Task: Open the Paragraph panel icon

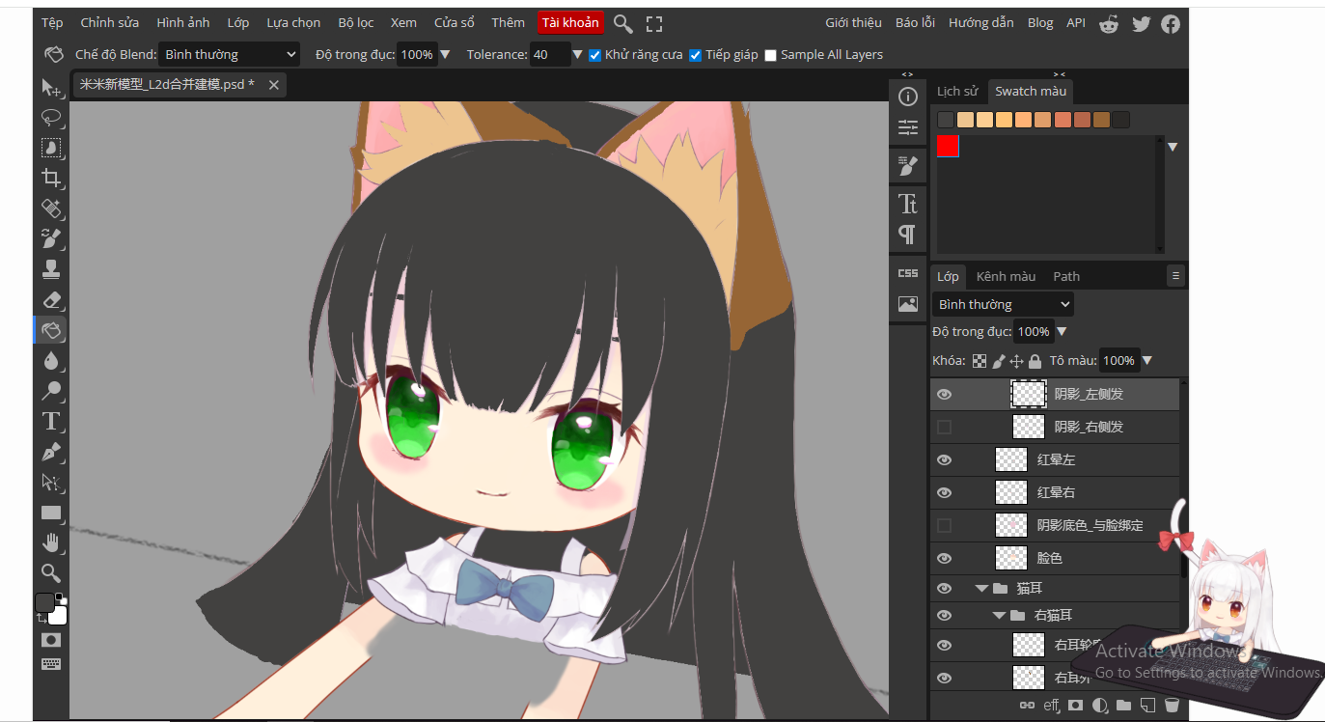Action: pos(908,235)
